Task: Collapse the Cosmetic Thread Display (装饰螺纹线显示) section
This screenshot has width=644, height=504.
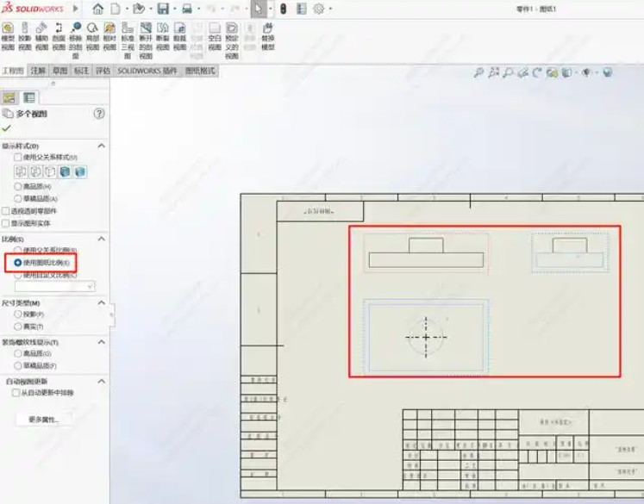Action: point(102,342)
